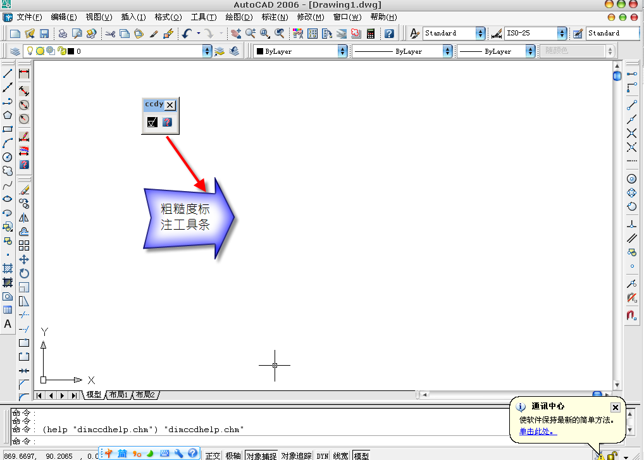Click the roughness annotation icon in ccdy toolbar
Viewport: 644px width, 460px height.
pos(152,122)
